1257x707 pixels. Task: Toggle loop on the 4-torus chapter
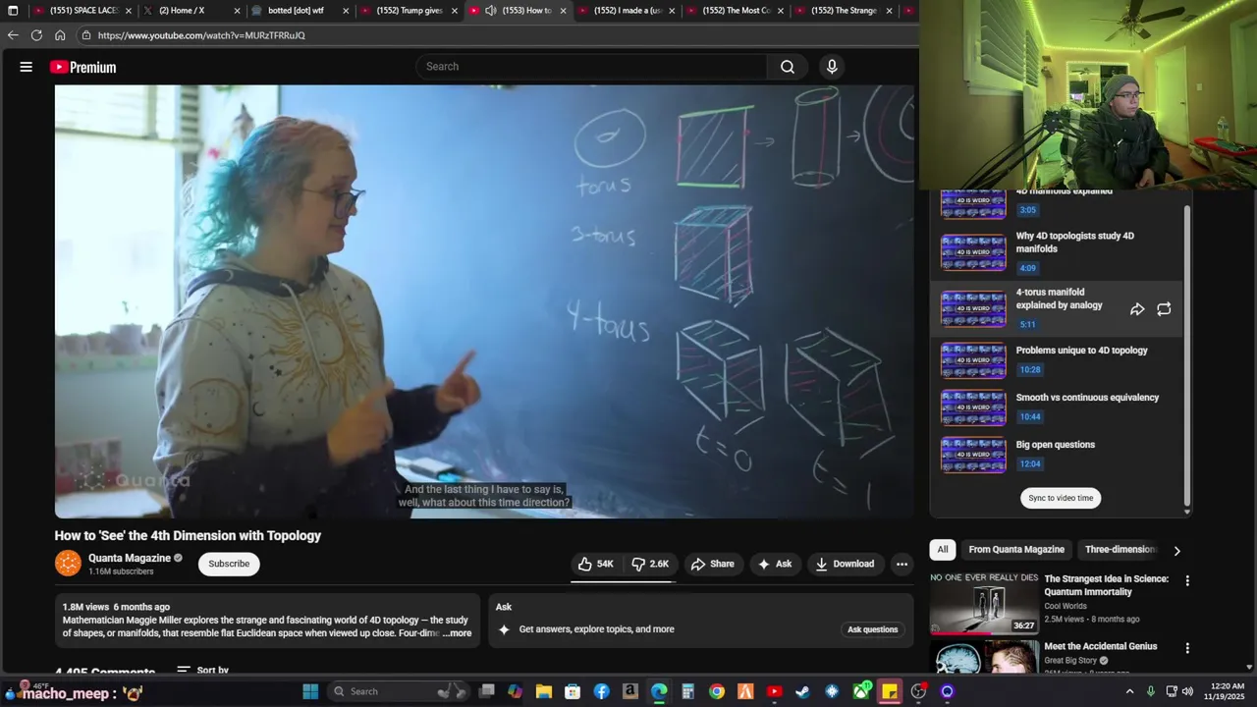[x=1164, y=309]
